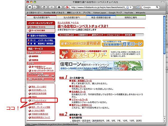The height and width of the screenshot is (126, 168).
Task: Open the ハッピーエブリデー banner
Action: tap(101, 54)
